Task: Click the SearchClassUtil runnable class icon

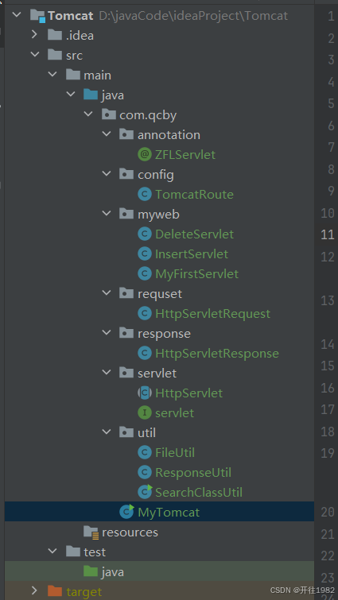Action: click(145, 492)
